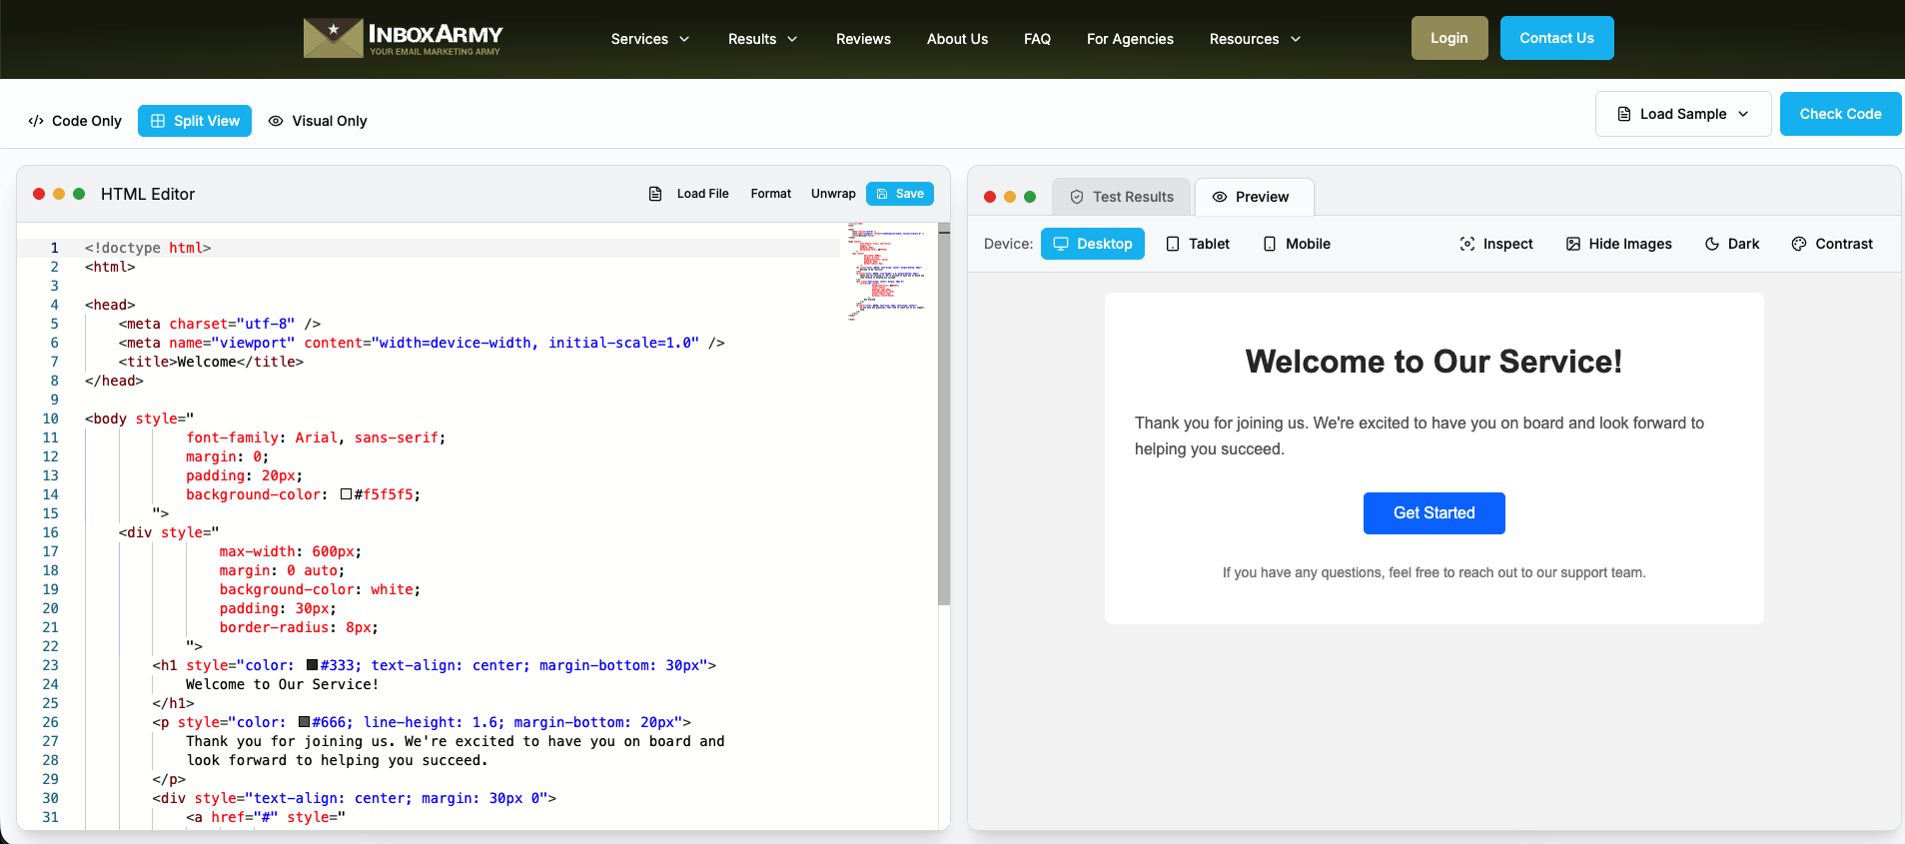This screenshot has height=844, width=1905.
Task: Click the Save button in HTML Editor
Action: coord(899,194)
